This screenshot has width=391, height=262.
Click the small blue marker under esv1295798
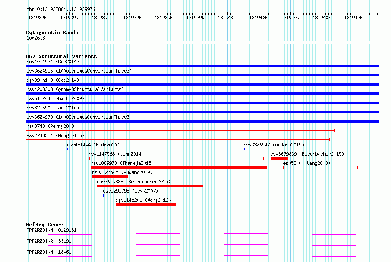coord(104,195)
